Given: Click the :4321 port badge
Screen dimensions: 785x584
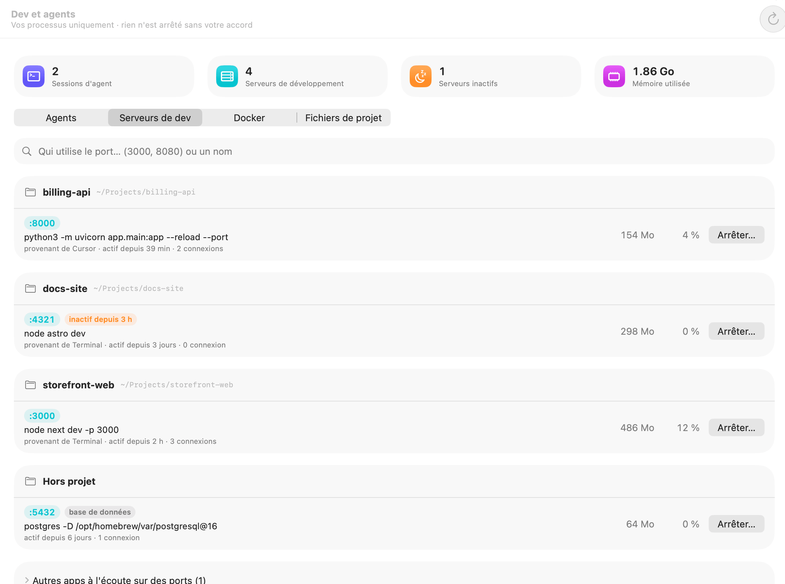Looking at the screenshot, I should 42,319.
